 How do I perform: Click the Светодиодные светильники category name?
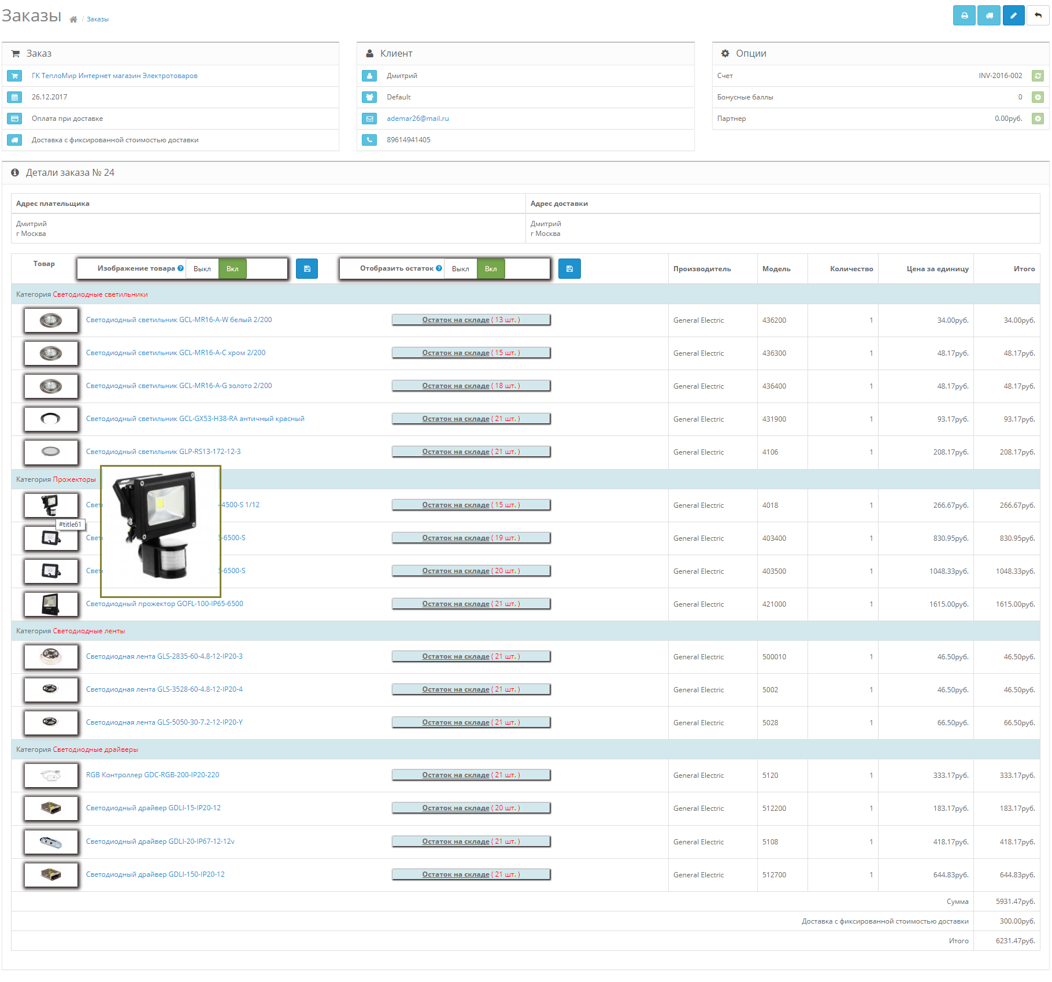click(100, 294)
